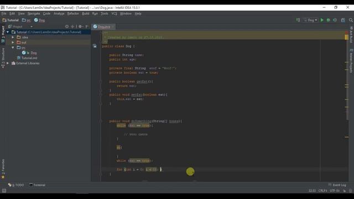
Task: Open the Build menu
Action: click(86, 13)
